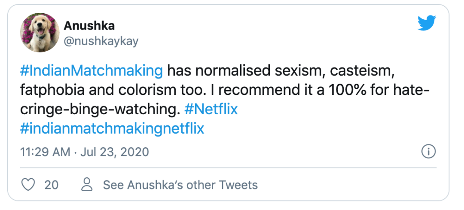The height and width of the screenshot is (210, 464).
Task: Visit the @nushkaykay handle link
Action: pos(101,41)
